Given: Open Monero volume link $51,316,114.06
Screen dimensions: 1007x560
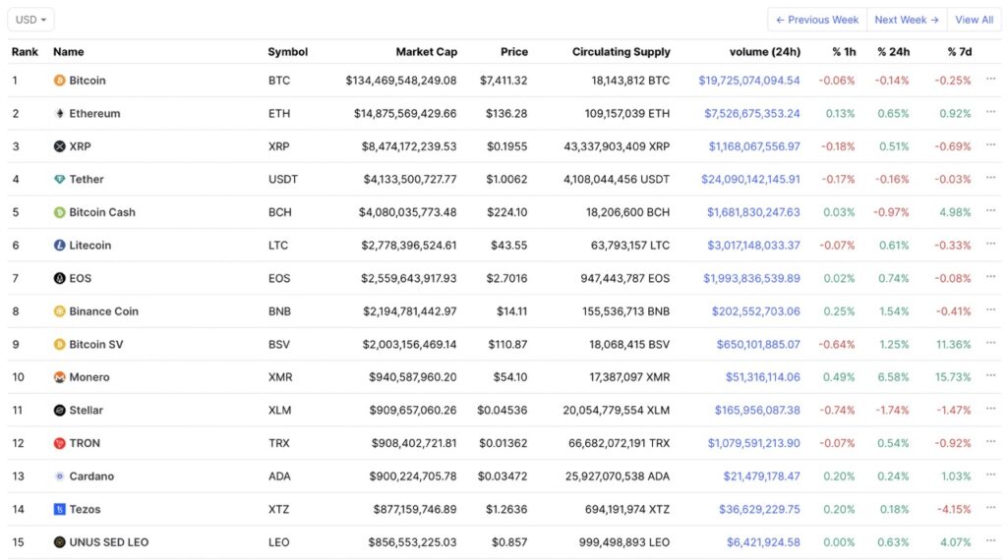Looking at the screenshot, I should pos(763,377).
